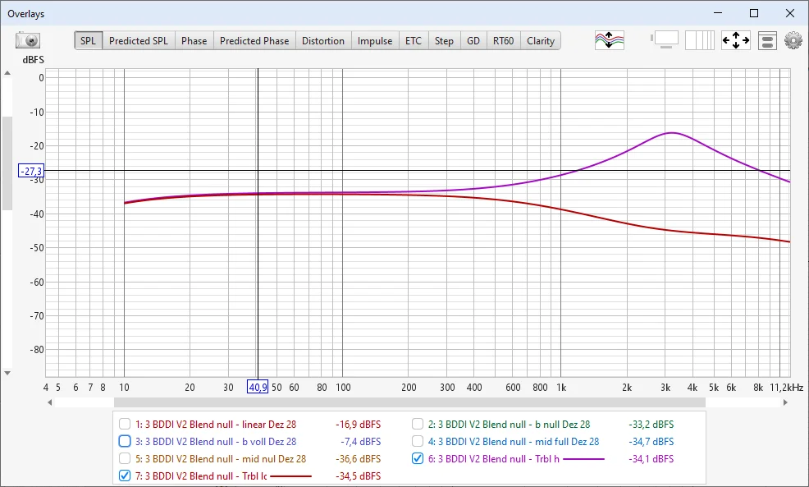Image resolution: width=809 pixels, height=487 pixels.
Task: Click the horizontal frequency scrollbar thumb
Action: (409, 402)
